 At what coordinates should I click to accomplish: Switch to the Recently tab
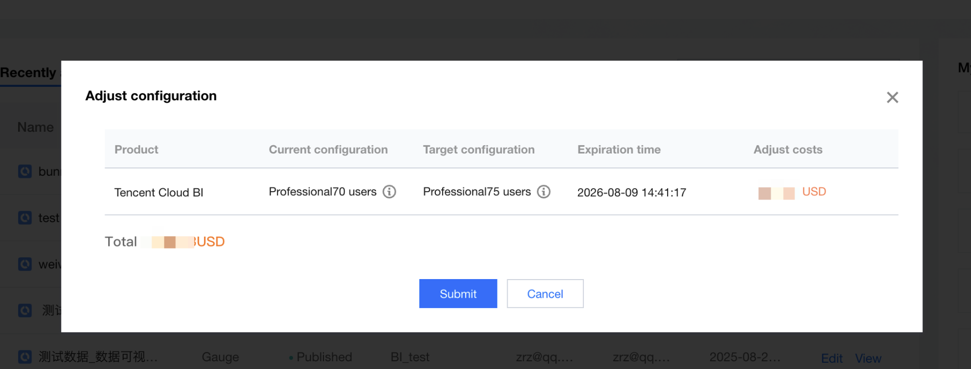[x=28, y=73]
